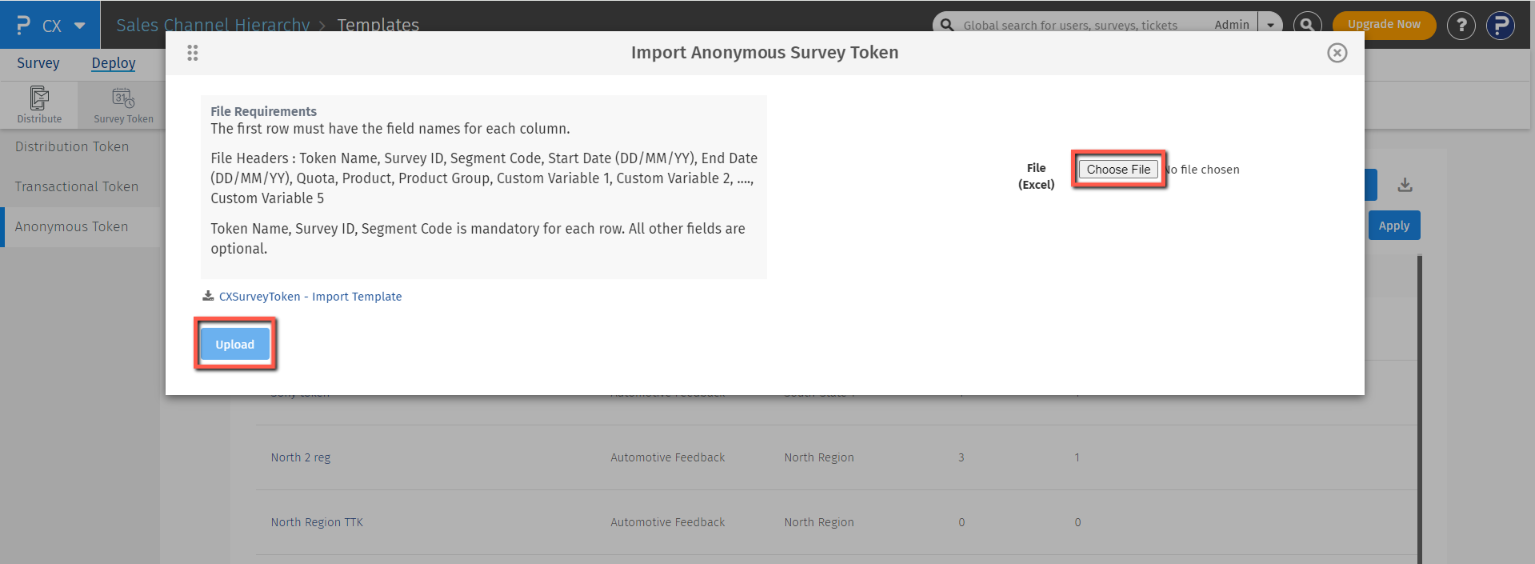Click the download icon beside the table

click(x=1405, y=185)
